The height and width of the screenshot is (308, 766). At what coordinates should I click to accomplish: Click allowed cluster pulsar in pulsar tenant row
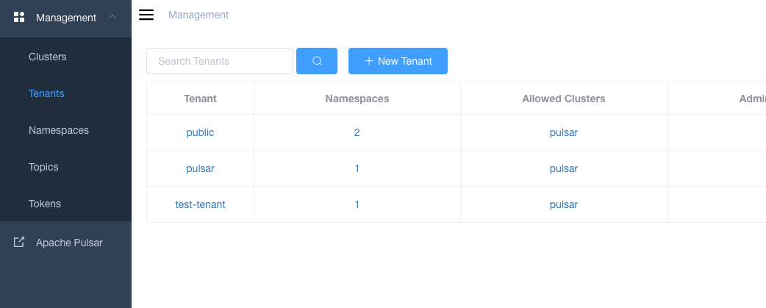564,168
